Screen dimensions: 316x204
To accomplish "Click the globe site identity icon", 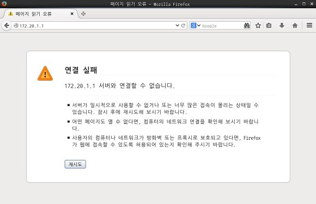I will point(16,26).
